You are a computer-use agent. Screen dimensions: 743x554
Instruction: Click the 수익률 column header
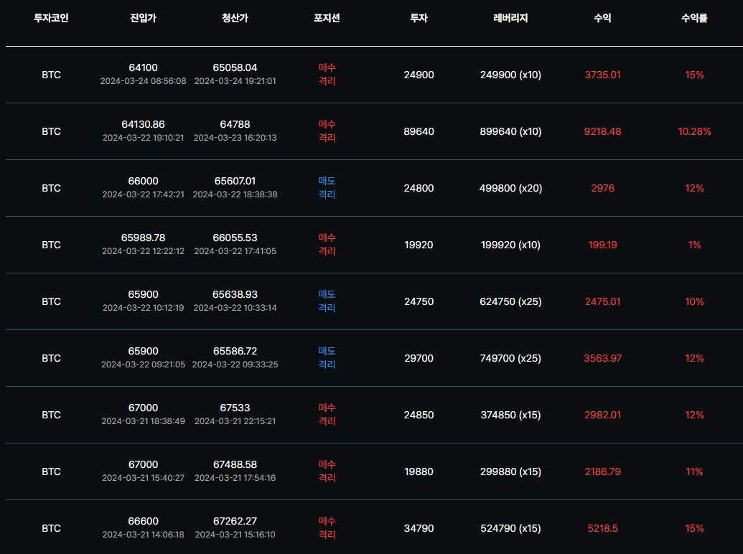pos(694,19)
